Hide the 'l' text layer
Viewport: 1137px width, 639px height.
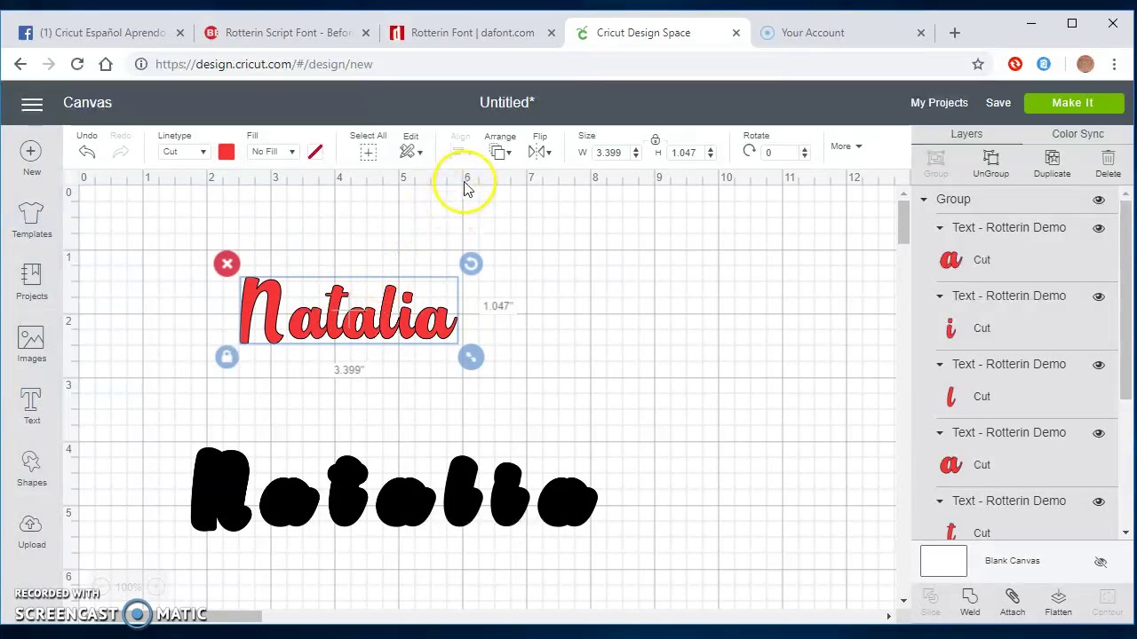pyautogui.click(x=1099, y=365)
